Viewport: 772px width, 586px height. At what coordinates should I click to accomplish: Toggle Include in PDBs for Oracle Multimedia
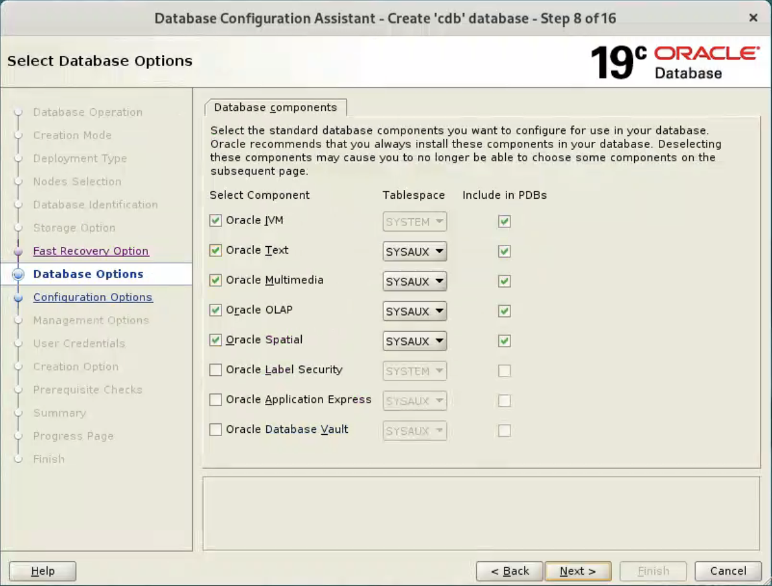pos(504,281)
